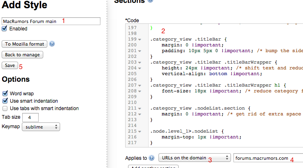
Task: Click the Back to manage button
Action: (22, 55)
